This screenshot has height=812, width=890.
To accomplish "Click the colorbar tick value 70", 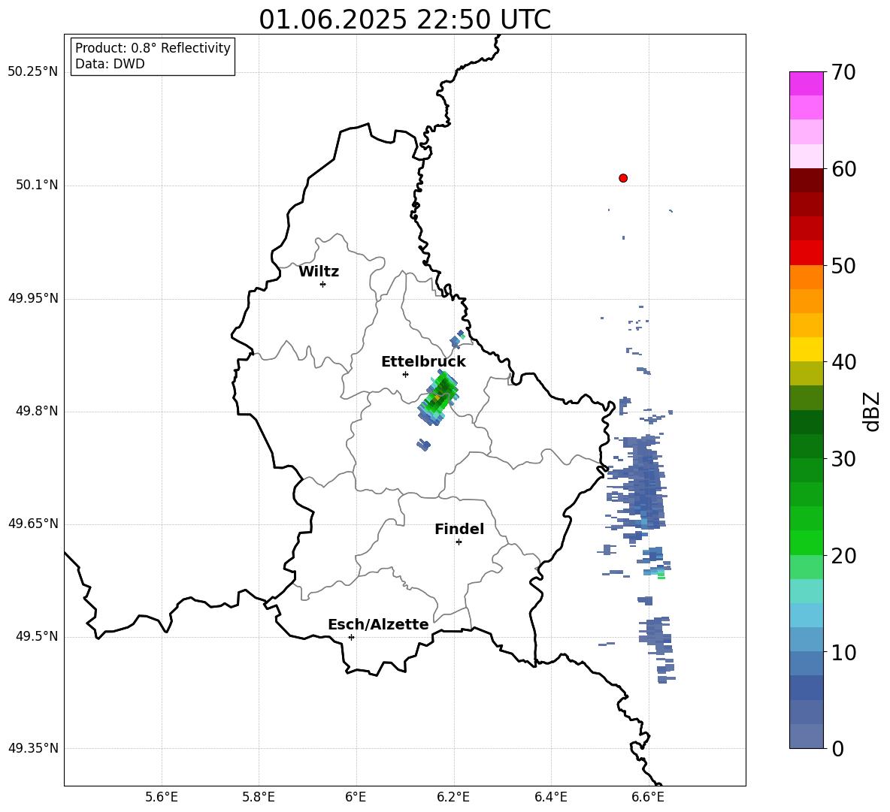I will coord(843,72).
